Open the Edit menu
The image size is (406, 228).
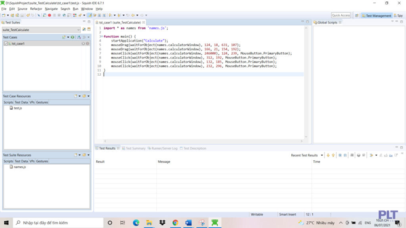tap(12, 9)
